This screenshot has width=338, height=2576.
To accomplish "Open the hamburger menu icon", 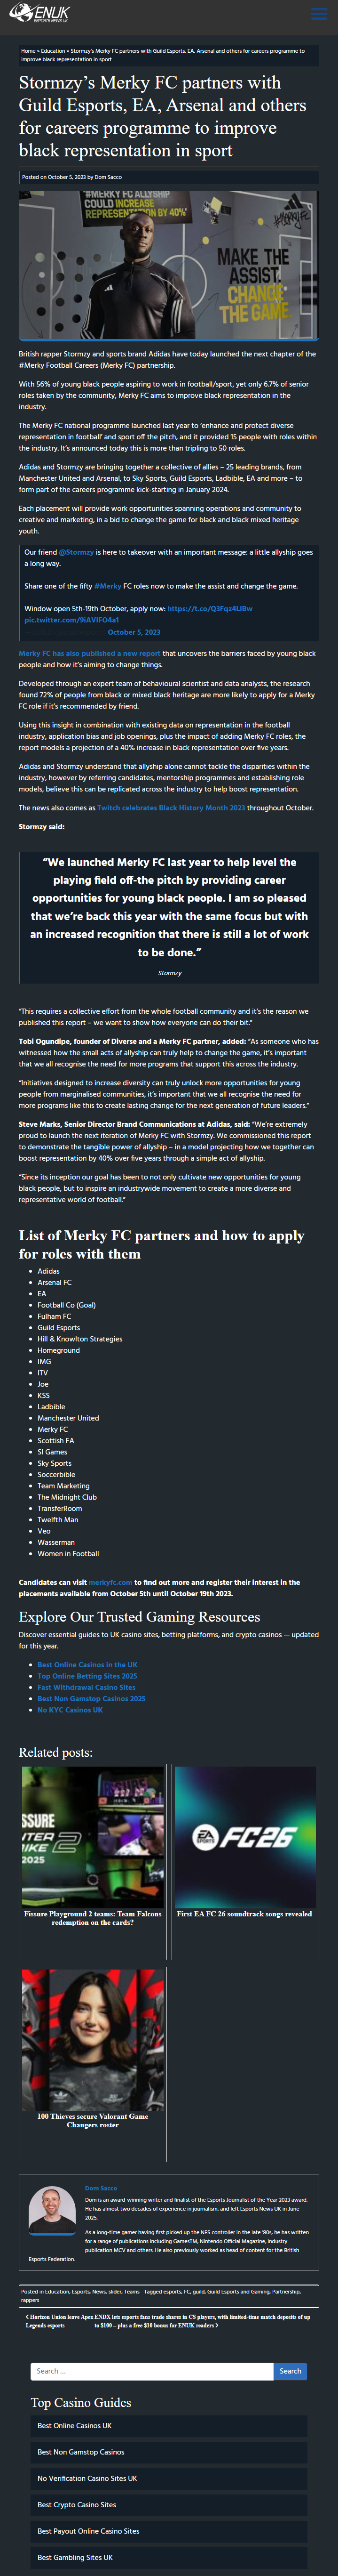I will pos(318,14).
